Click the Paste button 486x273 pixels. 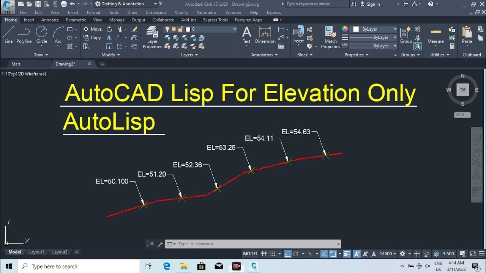[x=467, y=35]
